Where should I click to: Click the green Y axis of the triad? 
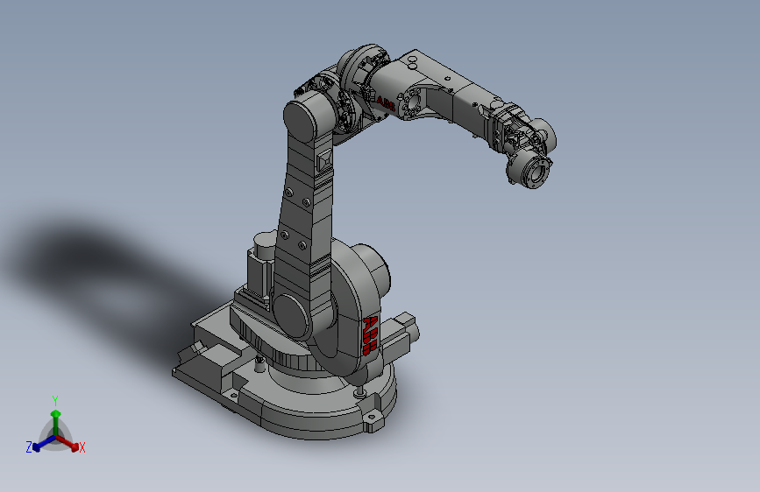click(56, 423)
